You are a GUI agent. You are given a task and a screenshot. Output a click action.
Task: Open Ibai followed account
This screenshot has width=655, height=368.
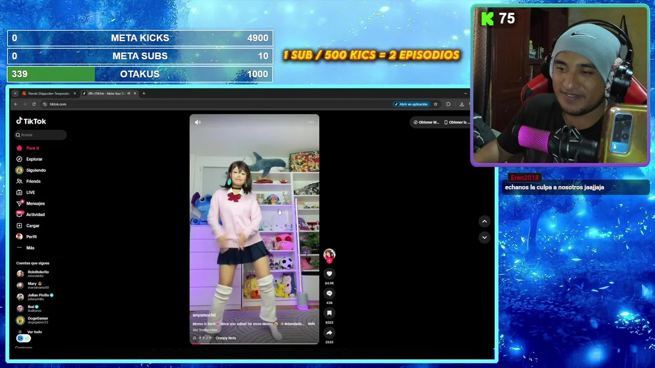(x=28, y=308)
